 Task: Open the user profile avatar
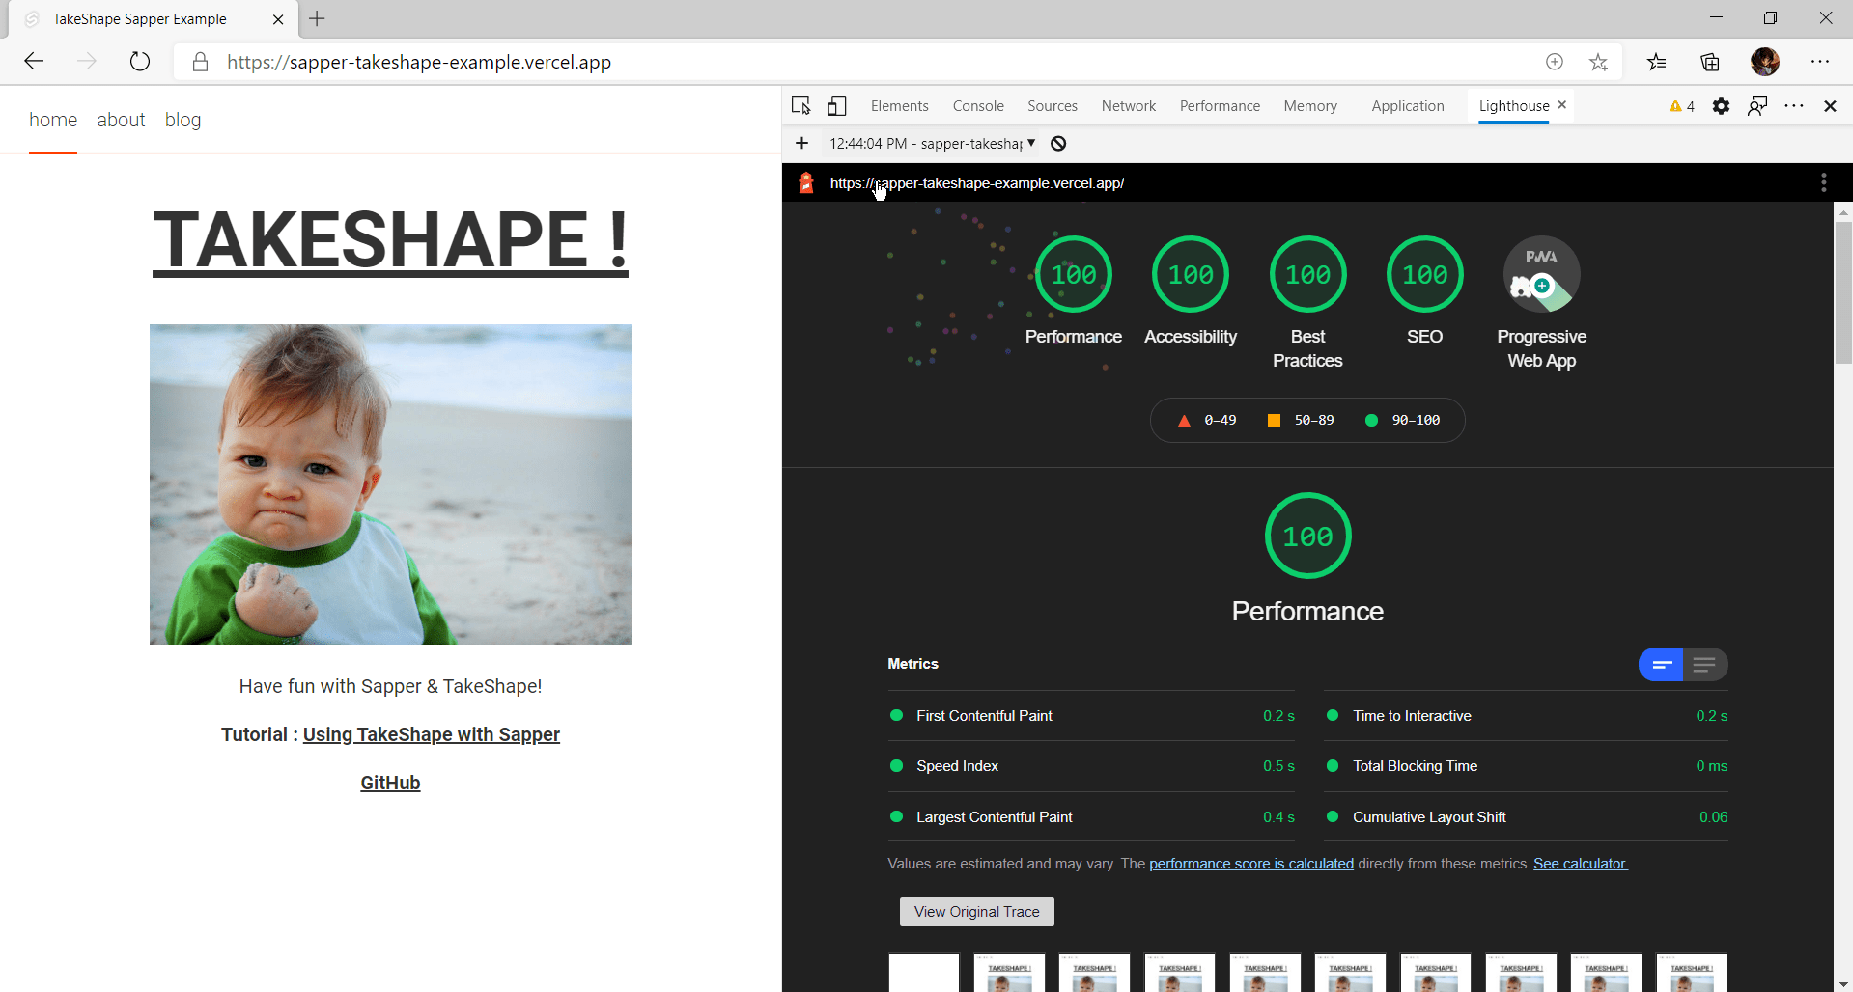[x=1765, y=62]
